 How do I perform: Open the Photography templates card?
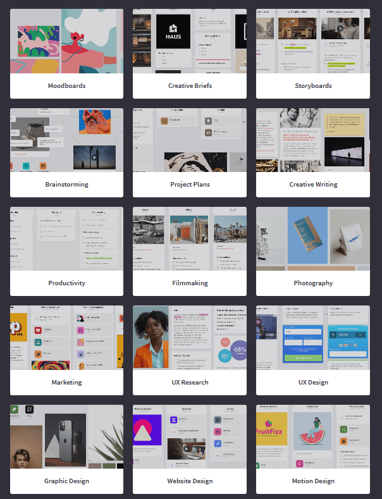coord(313,252)
